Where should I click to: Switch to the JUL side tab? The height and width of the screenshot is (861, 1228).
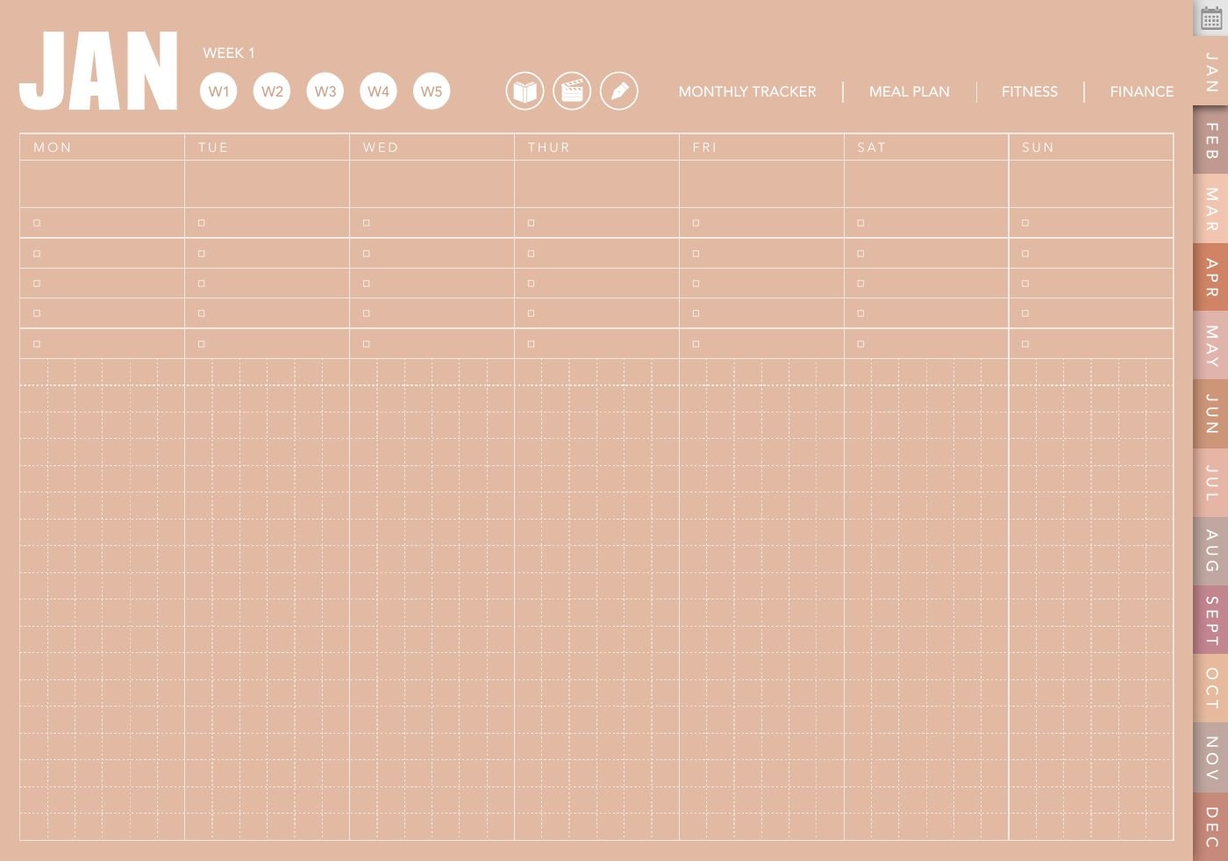tap(1211, 484)
